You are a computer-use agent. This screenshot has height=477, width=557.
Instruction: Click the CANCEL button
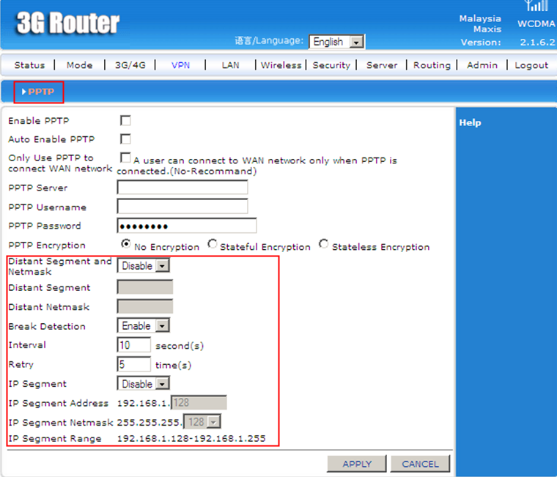tap(420, 464)
